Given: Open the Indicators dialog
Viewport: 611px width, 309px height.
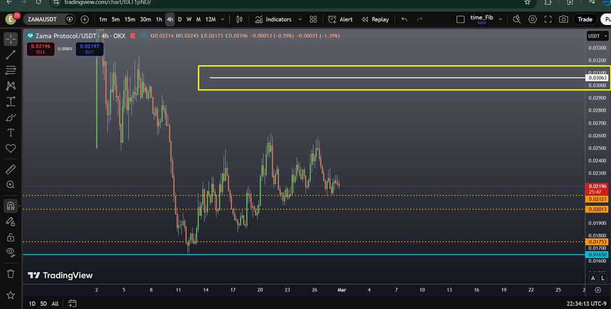Looking at the screenshot, I should (x=273, y=19).
